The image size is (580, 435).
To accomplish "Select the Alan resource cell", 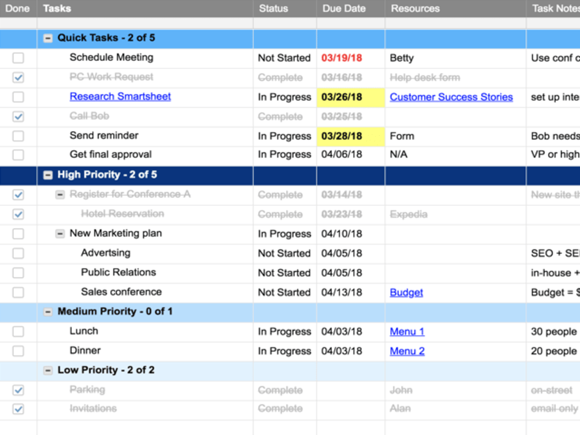I will 455,410.
